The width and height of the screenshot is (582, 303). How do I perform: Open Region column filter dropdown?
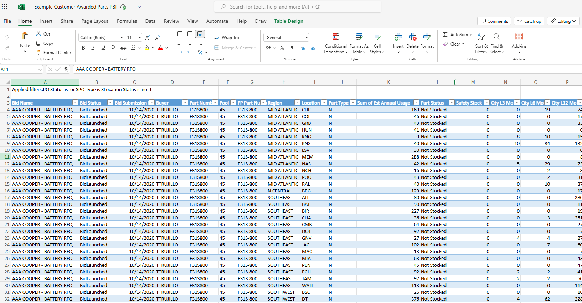297,102
